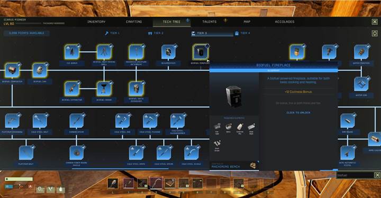
Task: Open the Biofuel Extractor node
Action: [x=72, y=89]
